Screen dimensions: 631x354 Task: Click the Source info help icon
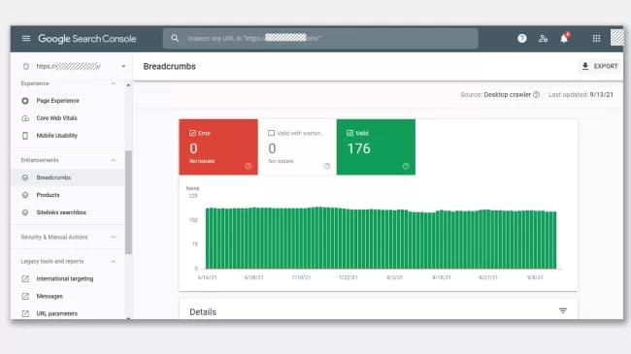coord(536,95)
